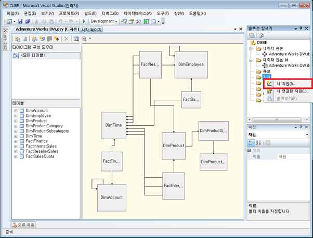
Task: Click the green arrow window toolbar icon
Action: coord(146,21)
